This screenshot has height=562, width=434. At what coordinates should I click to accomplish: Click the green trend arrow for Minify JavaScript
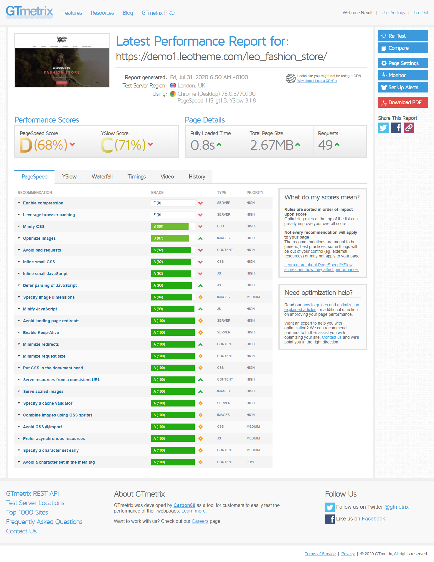coord(200,309)
